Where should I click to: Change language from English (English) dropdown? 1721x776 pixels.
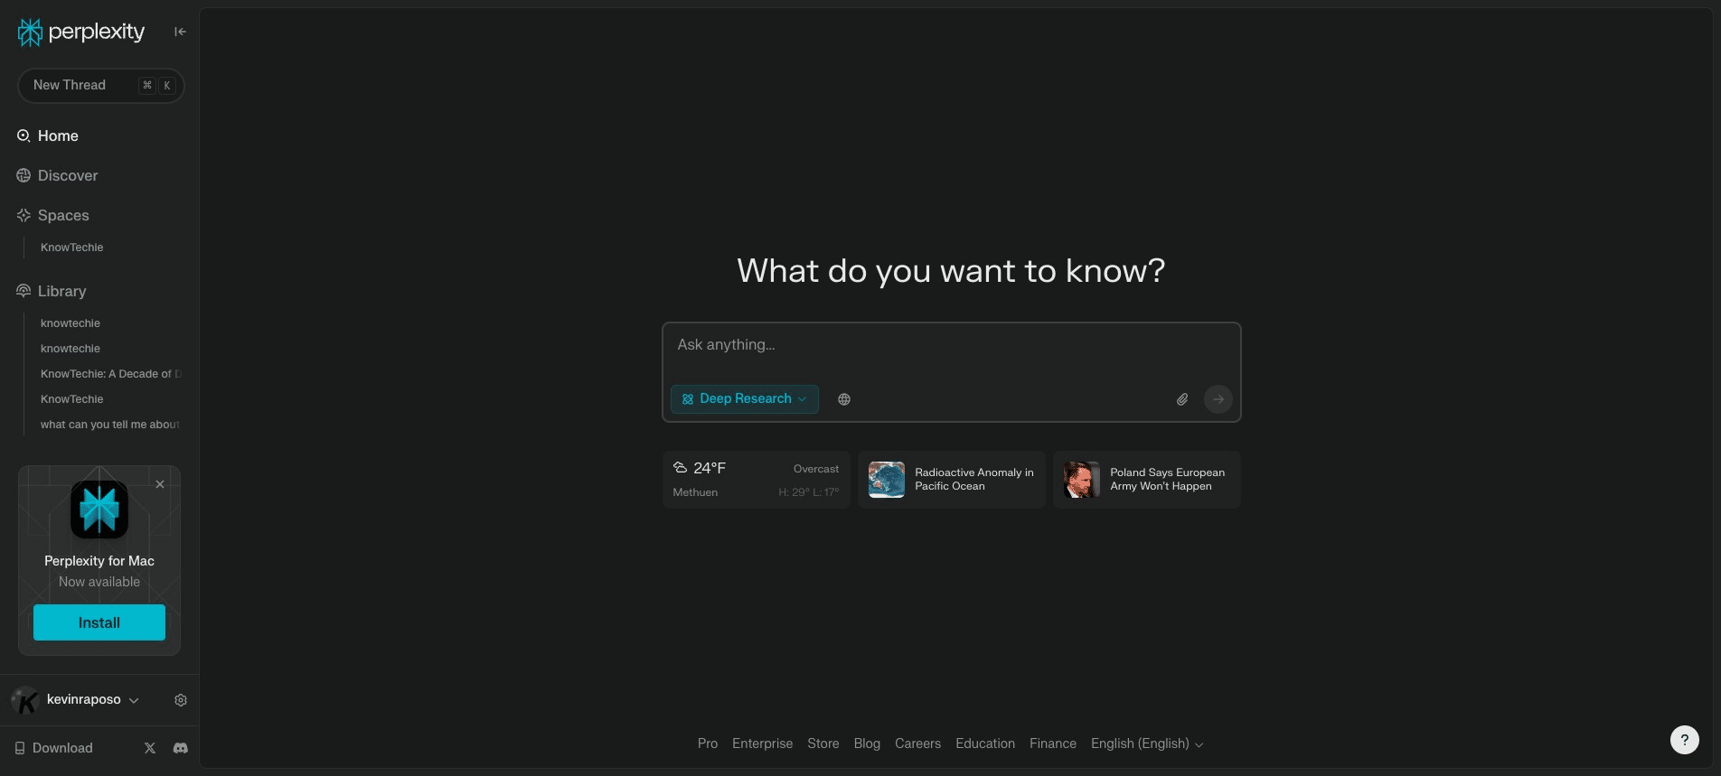(x=1147, y=743)
